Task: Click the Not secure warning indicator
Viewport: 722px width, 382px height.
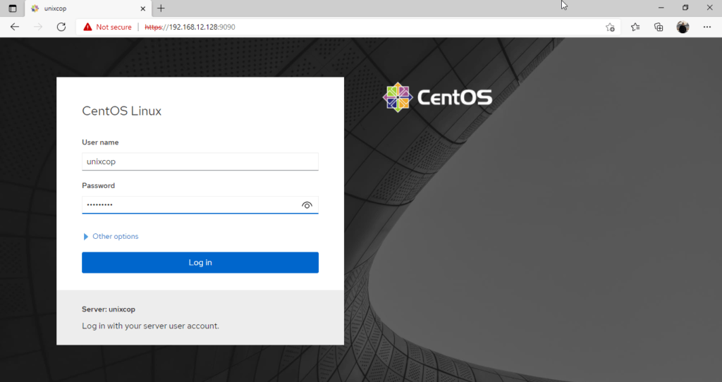Action: coord(107,27)
